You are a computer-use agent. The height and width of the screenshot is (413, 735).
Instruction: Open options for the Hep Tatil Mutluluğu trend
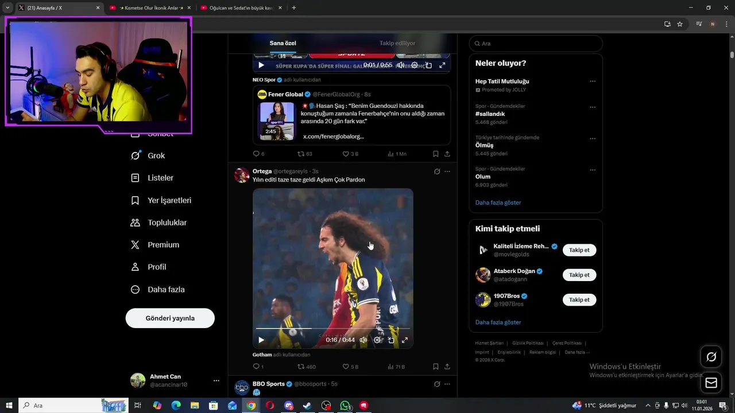(x=593, y=81)
